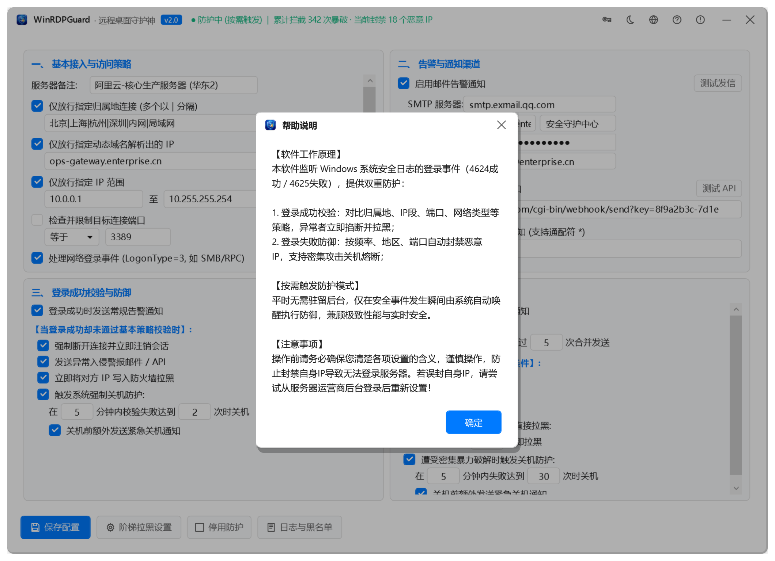Toggle 遭受密集暴力破解时触发关机防护 checkbox
Image resolution: width=775 pixels, height=561 pixels.
(x=409, y=459)
